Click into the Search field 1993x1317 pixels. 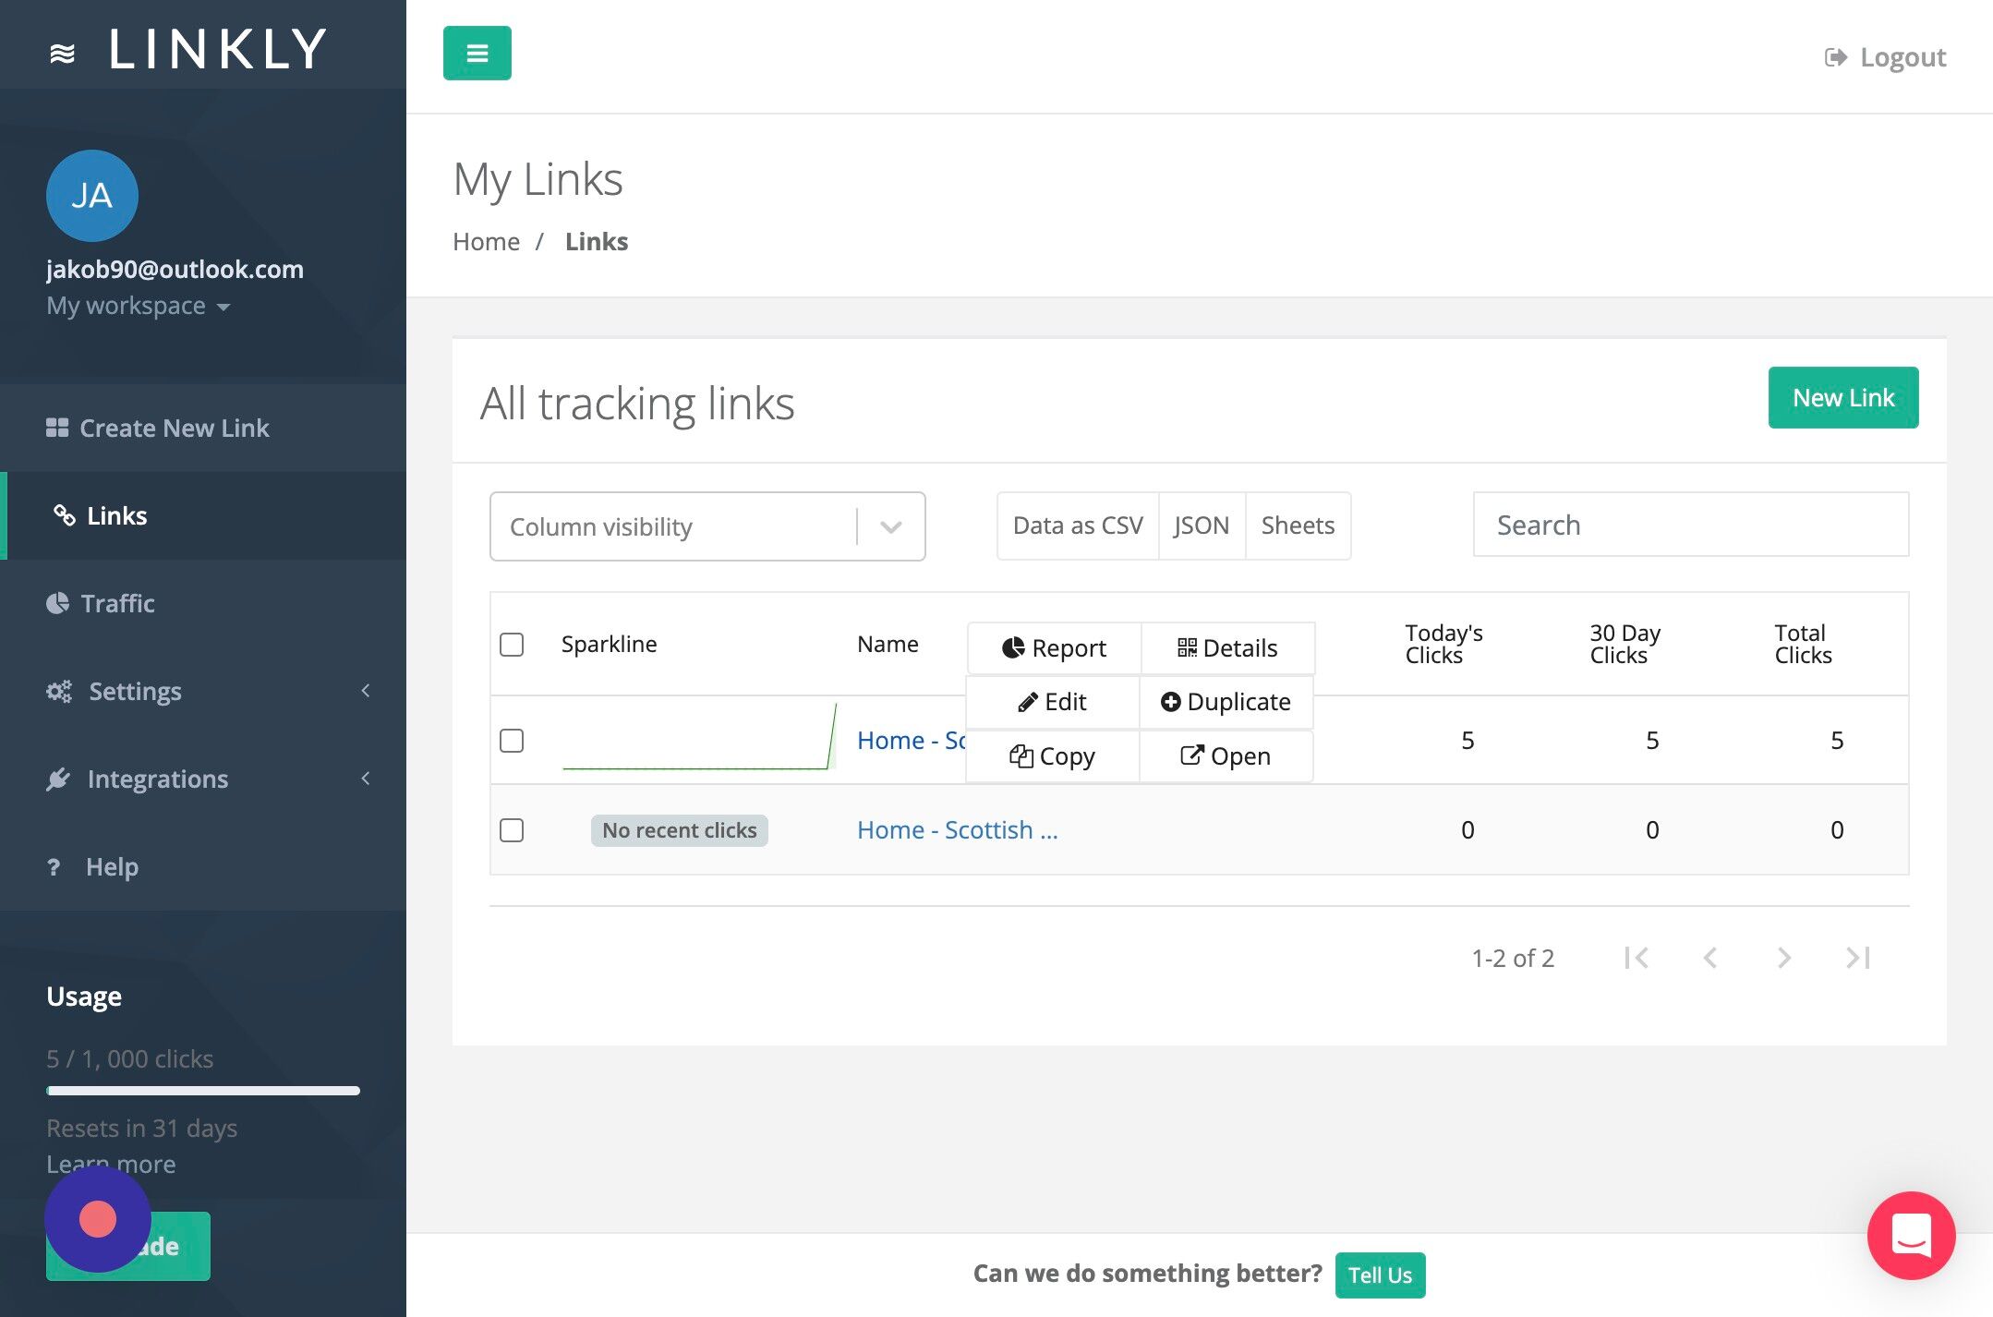click(1690, 525)
